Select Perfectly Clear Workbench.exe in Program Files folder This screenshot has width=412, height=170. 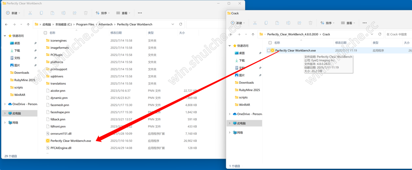point(71,141)
